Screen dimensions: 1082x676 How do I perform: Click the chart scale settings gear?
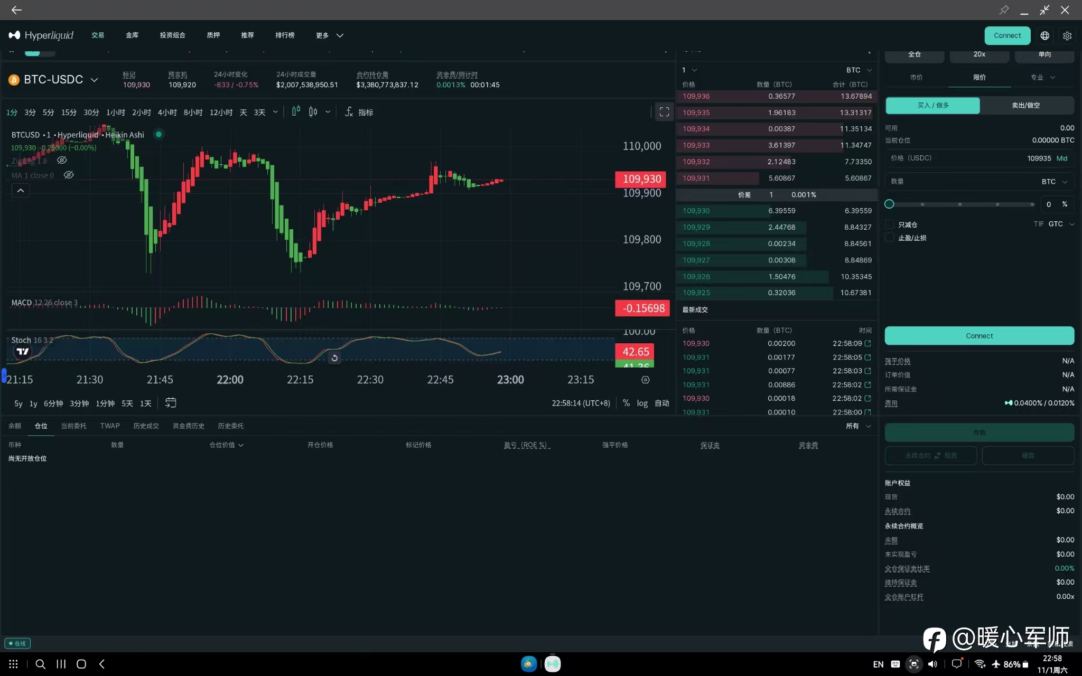coord(645,380)
